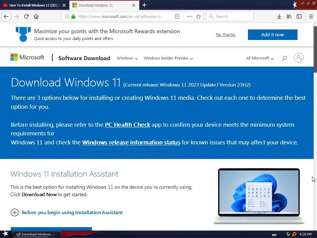Reload the current page

coord(26,16)
